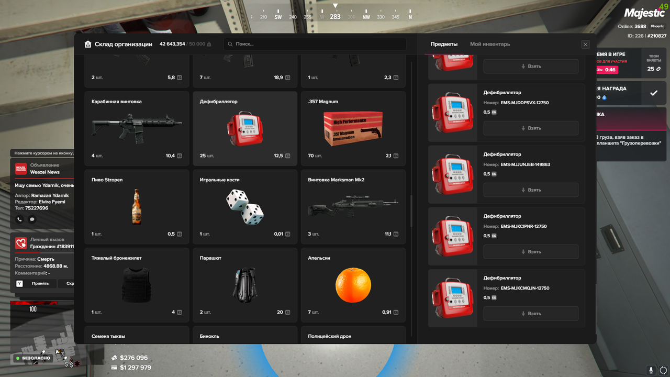This screenshot has height=377, width=670.
Task: Click the red heart Личный вызов icon
Action: 21,242
